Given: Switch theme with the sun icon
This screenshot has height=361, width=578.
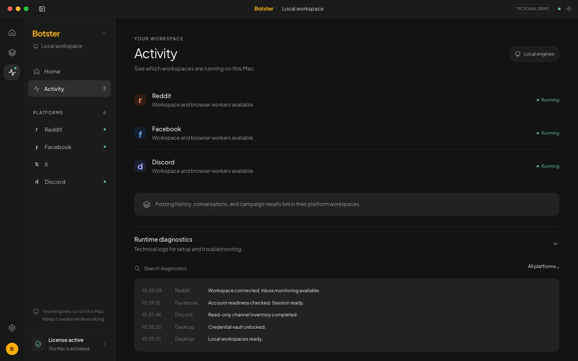Looking at the screenshot, I should 569,9.
